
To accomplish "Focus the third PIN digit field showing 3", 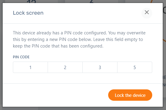I will coord(100,67).
